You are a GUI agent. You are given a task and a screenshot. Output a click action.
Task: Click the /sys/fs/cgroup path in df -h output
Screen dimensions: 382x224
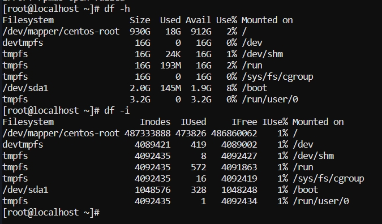277,77
